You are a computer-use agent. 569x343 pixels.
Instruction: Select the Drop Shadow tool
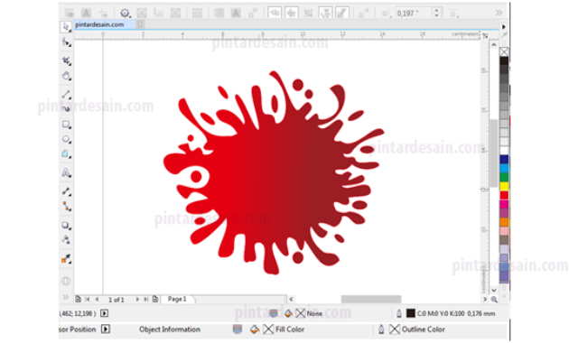pyautogui.click(x=66, y=225)
